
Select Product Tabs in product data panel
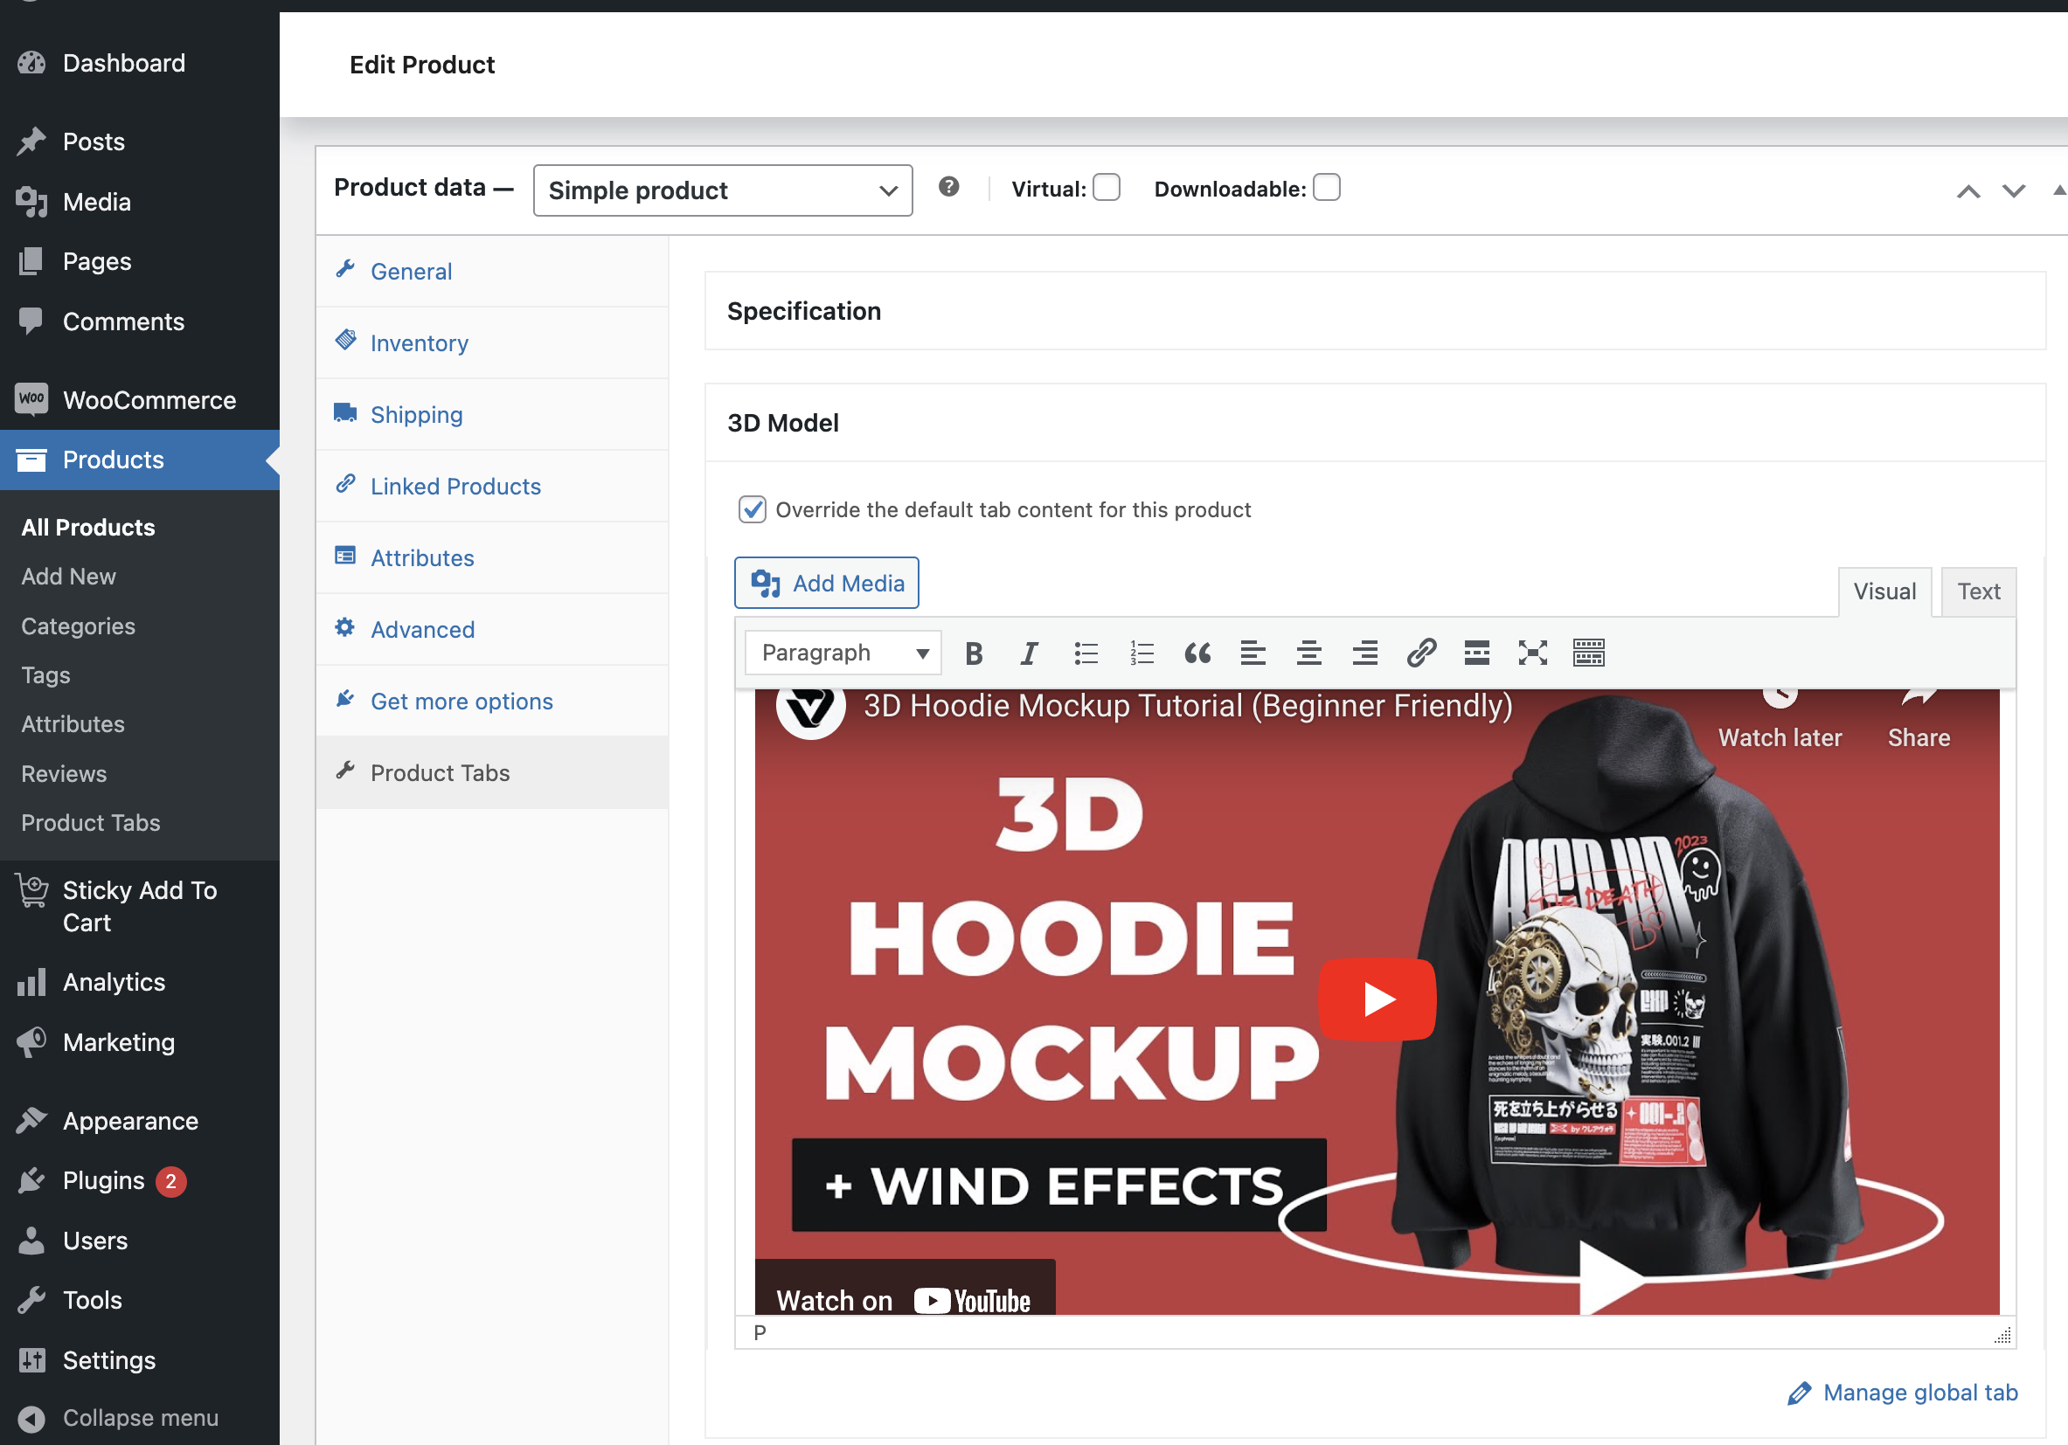point(492,772)
